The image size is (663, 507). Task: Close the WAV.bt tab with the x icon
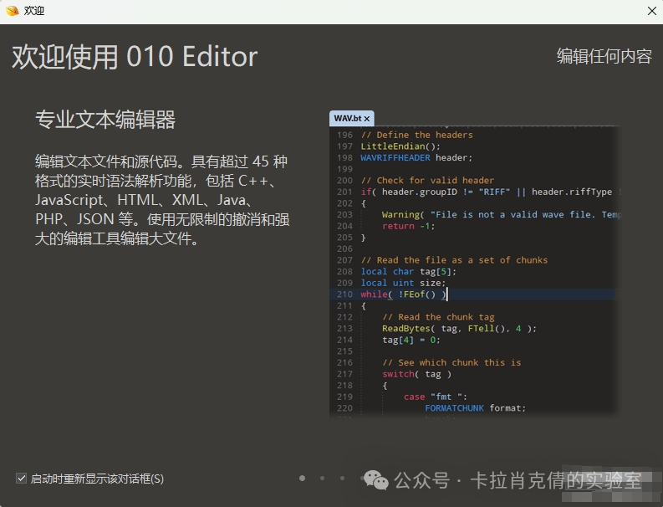367,119
